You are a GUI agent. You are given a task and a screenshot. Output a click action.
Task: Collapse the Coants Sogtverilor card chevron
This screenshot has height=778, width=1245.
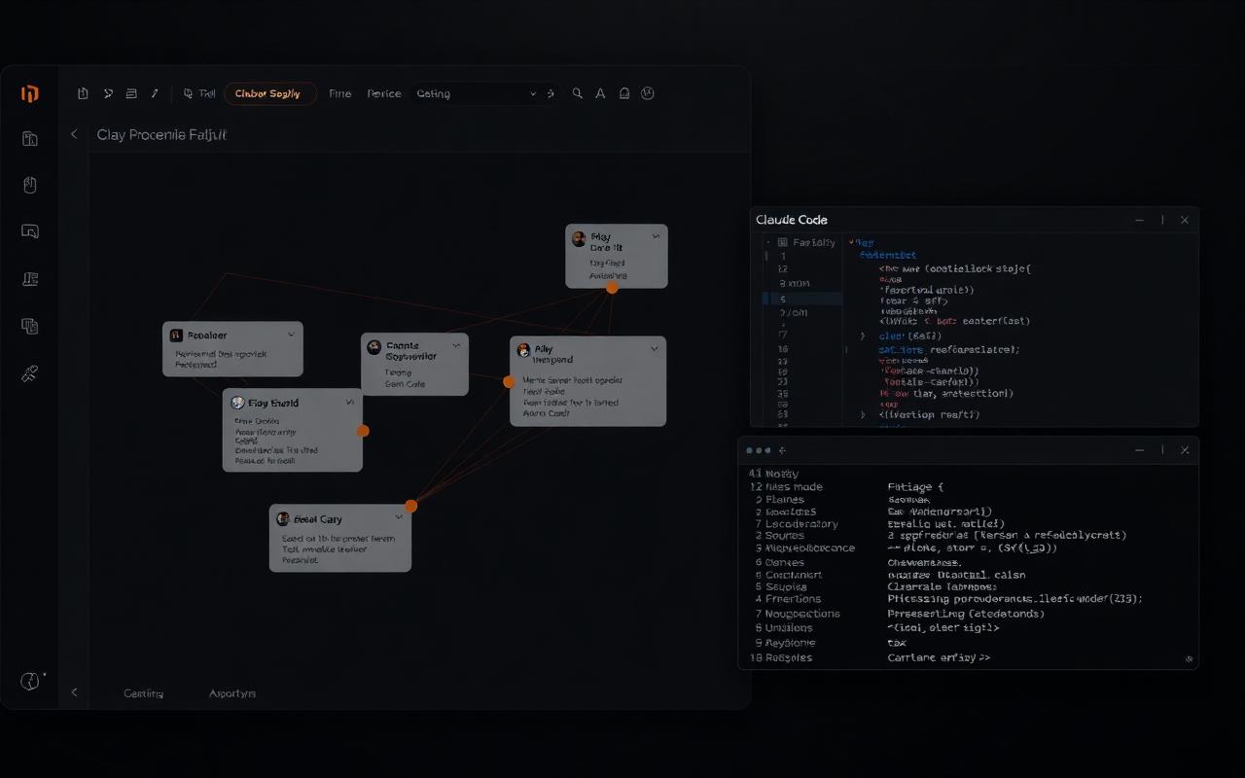pos(456,346)
